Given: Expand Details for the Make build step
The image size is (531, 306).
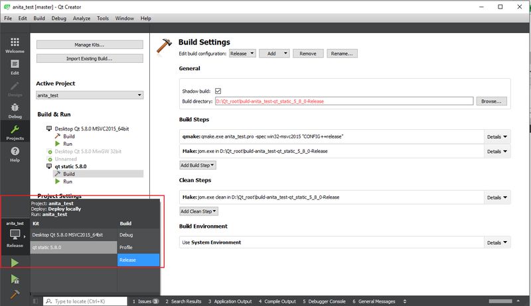Looking at the screenshot, I should click(x=496, y=151).
